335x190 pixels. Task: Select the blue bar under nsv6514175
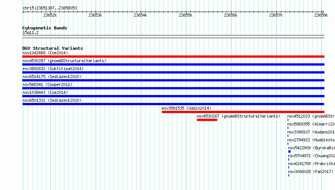click(x=173, y=80)
